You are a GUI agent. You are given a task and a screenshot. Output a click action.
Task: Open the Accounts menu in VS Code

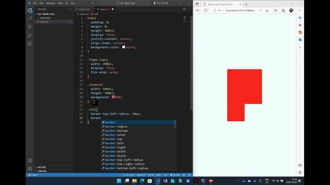(30, 160)
